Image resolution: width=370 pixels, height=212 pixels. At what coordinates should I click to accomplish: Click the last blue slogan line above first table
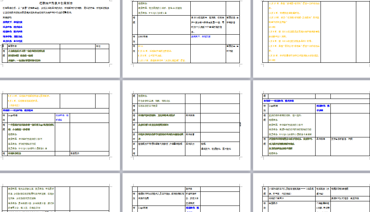tap(14, 40)
